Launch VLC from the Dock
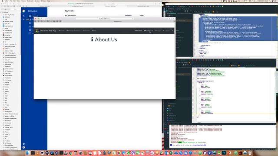Screen dimensions: 278x156 pos(37,153)
